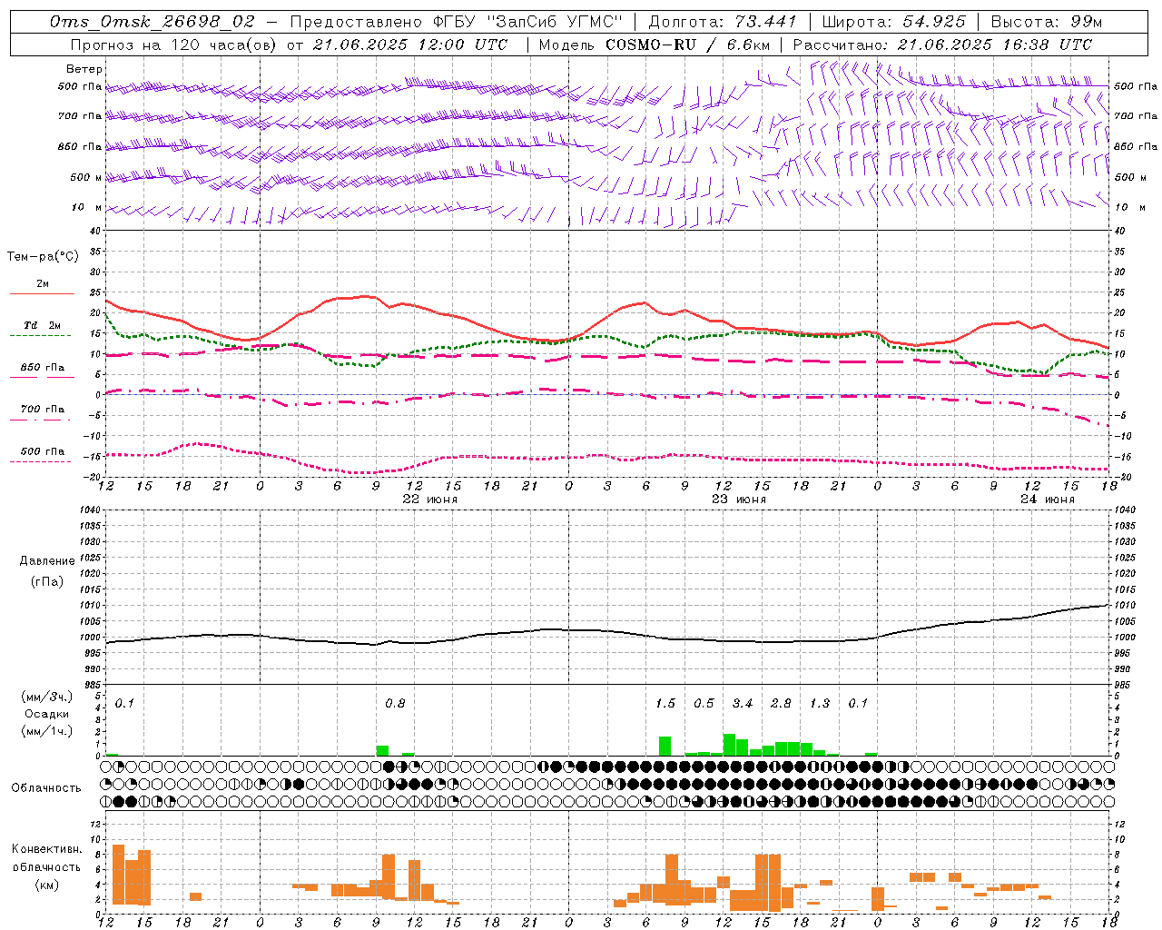1162x930 pixels.
Task: Click the 22 июня date label
Action: (x=430, y=499)
